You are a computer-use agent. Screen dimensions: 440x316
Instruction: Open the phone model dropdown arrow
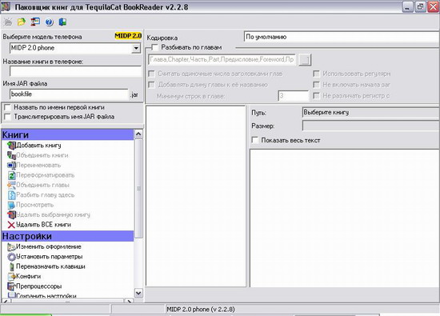click(136, 48)
